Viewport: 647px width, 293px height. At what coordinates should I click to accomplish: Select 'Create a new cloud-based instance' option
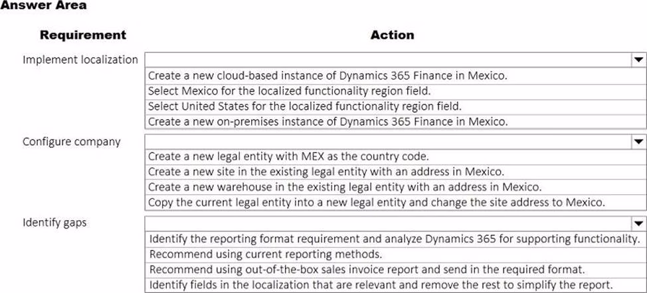coord(327,76)
